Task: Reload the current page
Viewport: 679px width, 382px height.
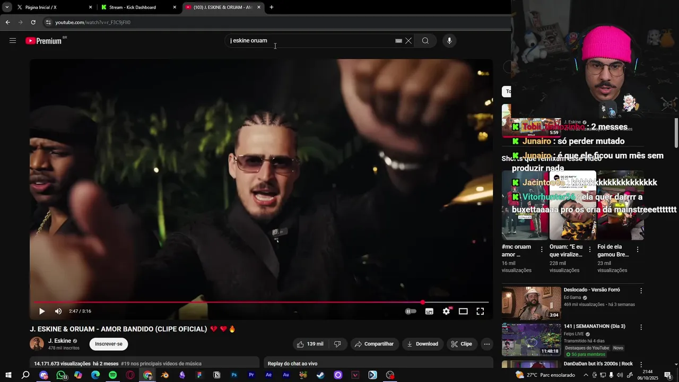Action: (33, 22)
